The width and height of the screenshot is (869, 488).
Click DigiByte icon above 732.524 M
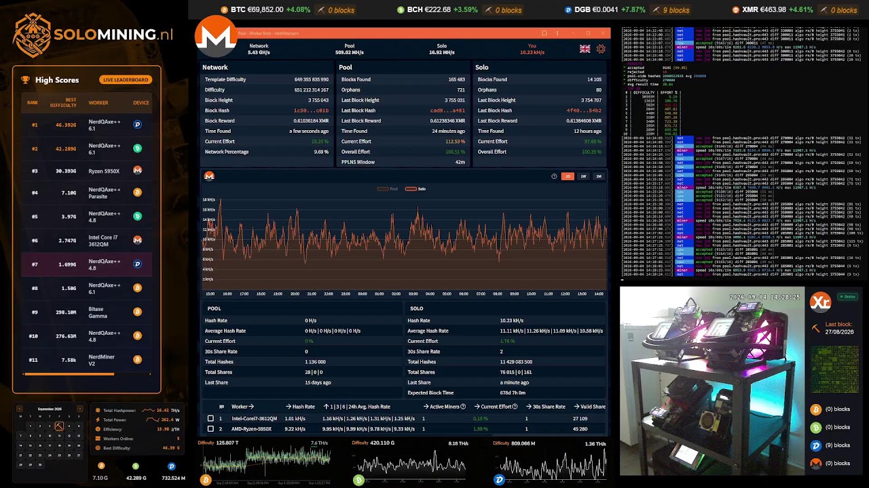171,466
